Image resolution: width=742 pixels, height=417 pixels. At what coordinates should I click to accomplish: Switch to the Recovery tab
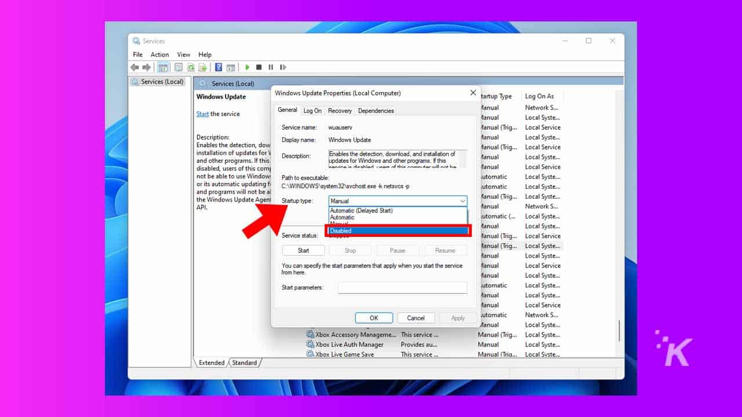(x=340, y=111)
